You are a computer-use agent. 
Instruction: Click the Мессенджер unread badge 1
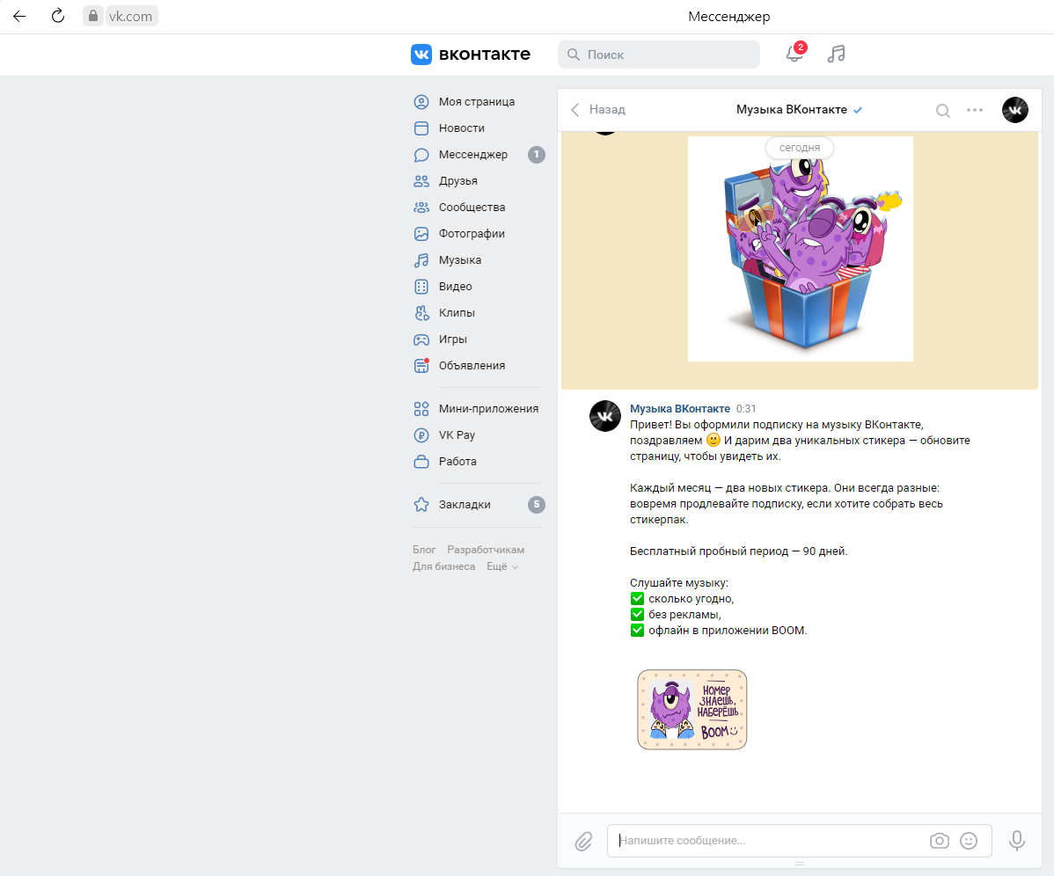coord(537,155)
